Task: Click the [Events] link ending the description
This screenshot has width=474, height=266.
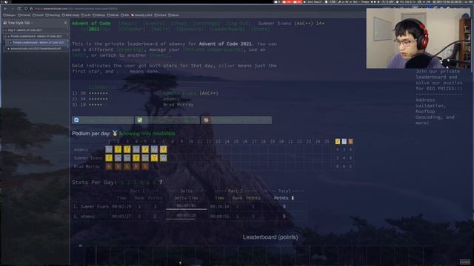Action: [x=159, y=55]
